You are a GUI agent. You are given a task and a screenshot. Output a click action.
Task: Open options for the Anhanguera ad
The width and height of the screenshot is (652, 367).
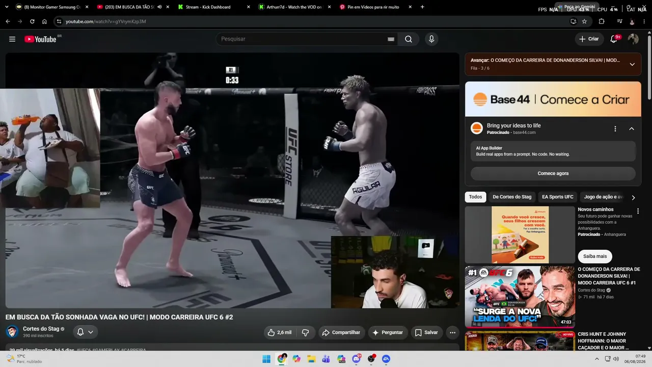638,211
